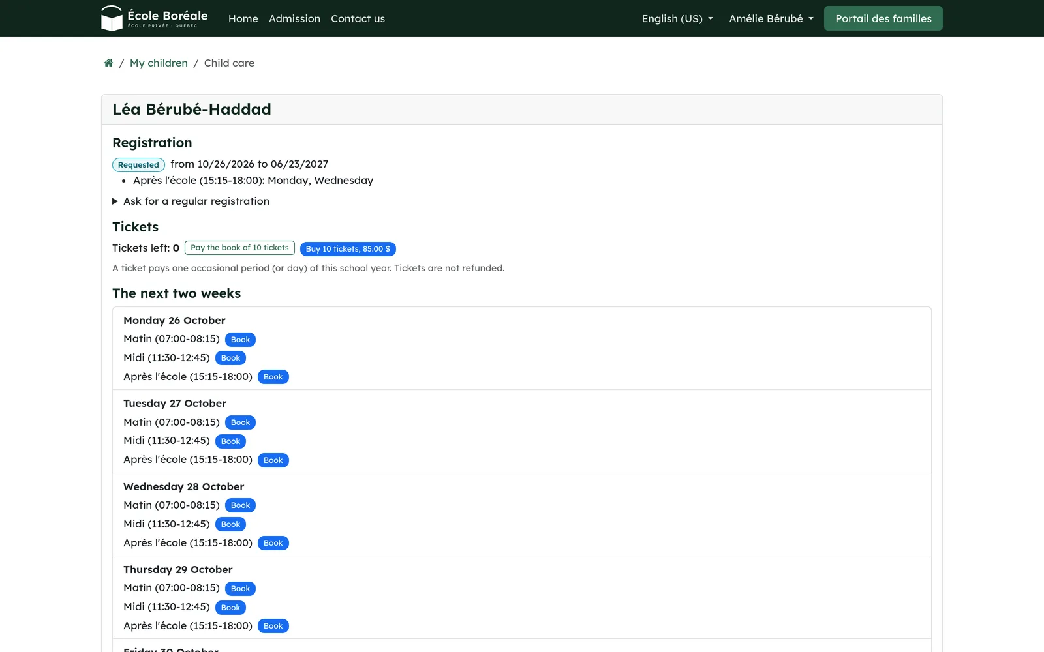Go to the Admission page

pyautogui.click(x=294, y=18)
